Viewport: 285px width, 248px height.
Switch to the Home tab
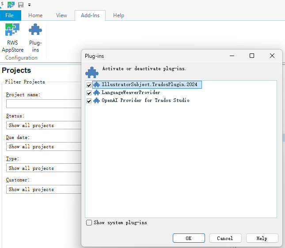(35, 15)
